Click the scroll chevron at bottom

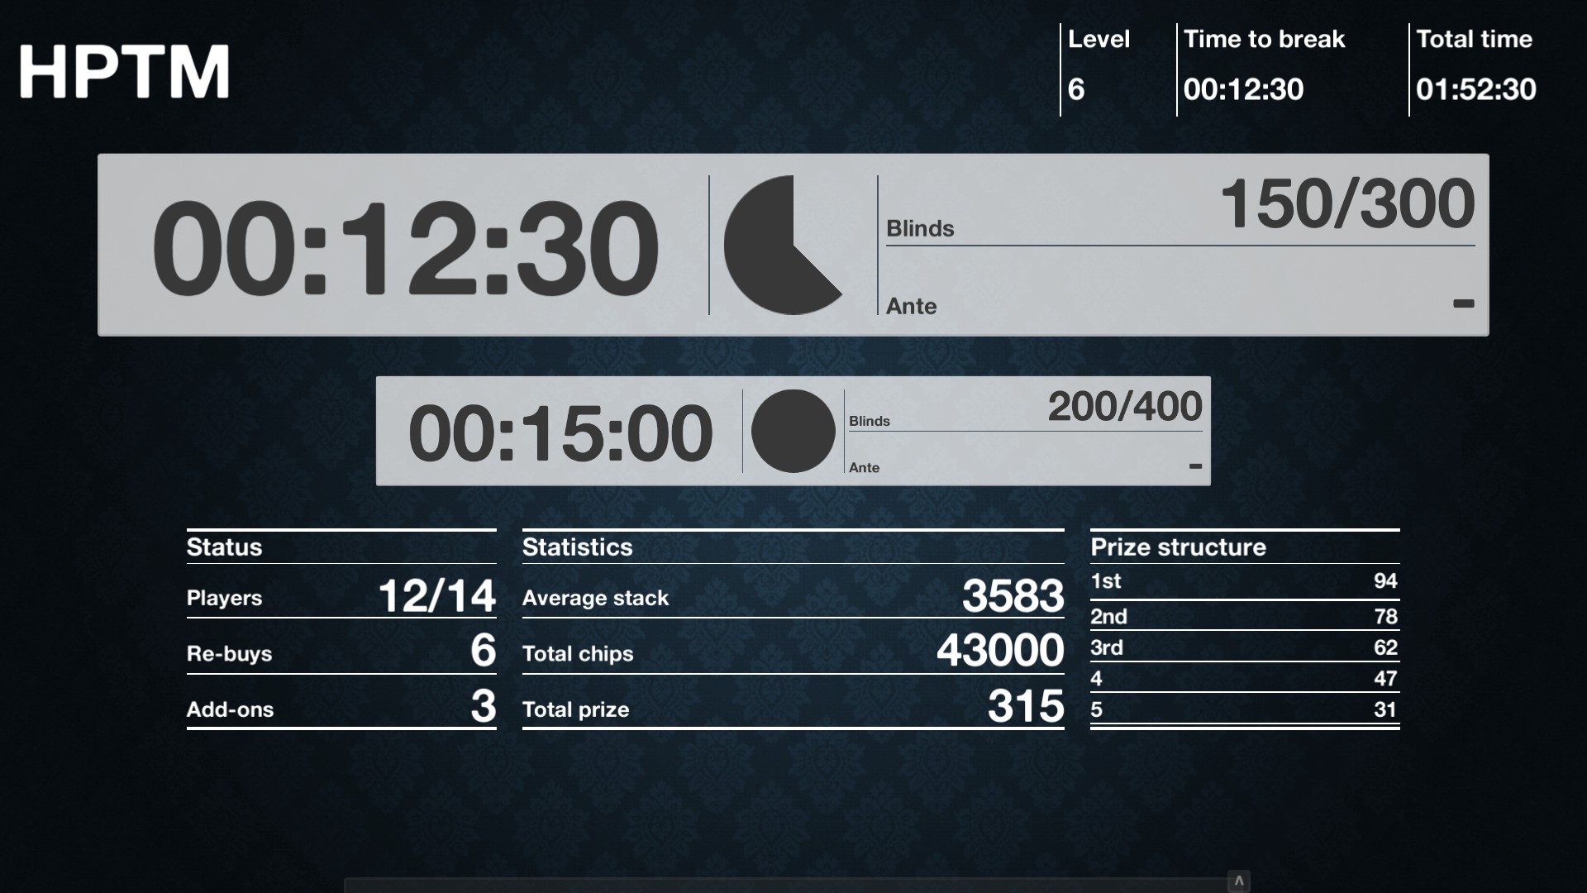1238,880
